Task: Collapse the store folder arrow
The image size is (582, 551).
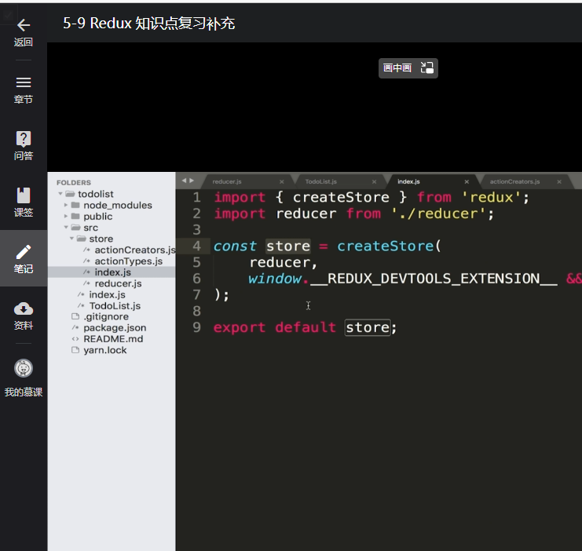Action: [71, 238]
